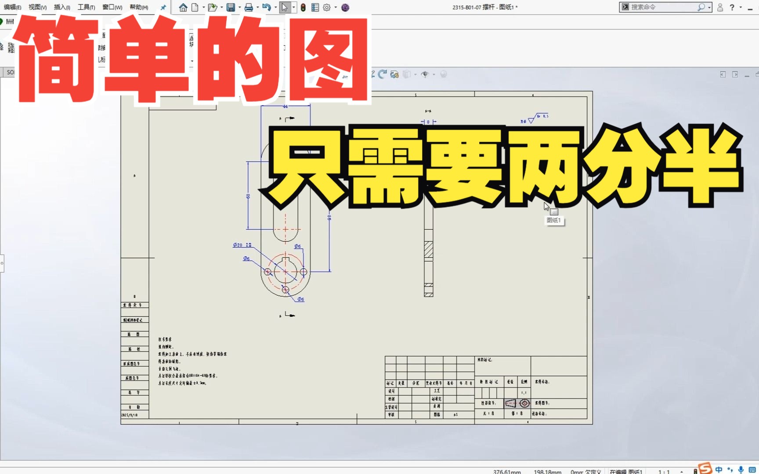Open the user login profile icon
Image resolution: width=759 pixels, height=474 pixels.
[720, 7]
